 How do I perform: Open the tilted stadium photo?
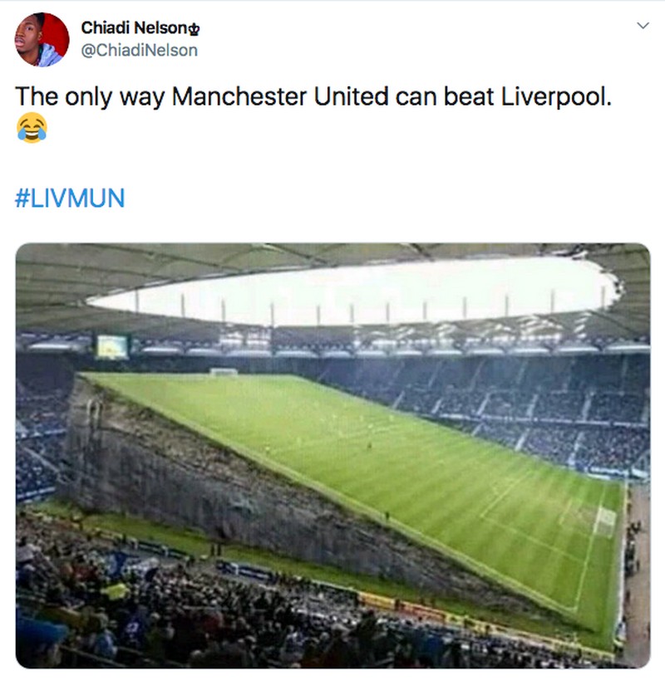(x=333, y=456)
